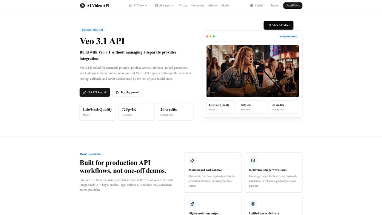Expand the AI Image dropdown chevron

click(x=172, y=5)
